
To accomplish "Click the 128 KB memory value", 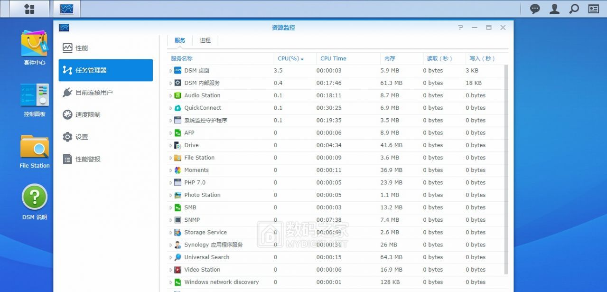I will (390, 282).
